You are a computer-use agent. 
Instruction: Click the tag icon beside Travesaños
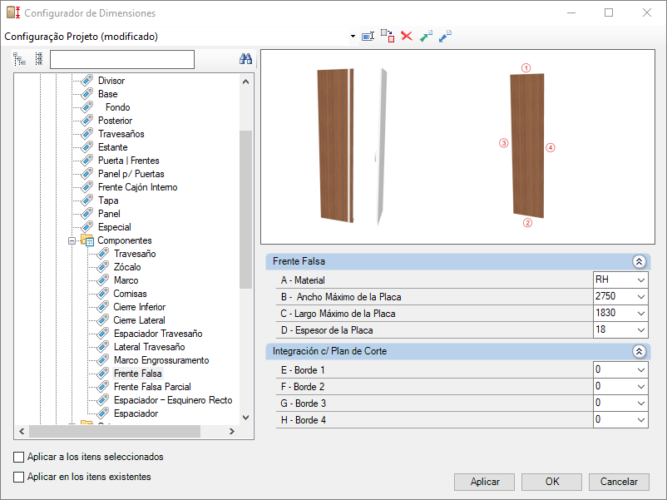tap(86, 134)
